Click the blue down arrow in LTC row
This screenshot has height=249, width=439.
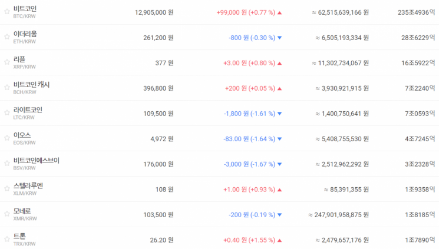coord(279,114)
